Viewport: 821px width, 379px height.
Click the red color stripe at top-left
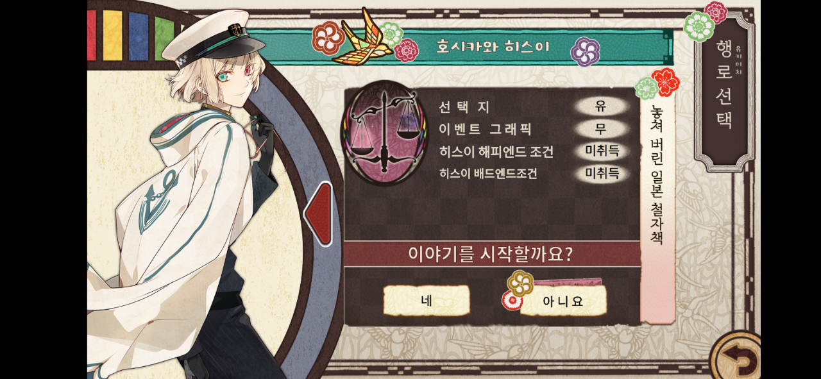[91, 35]
